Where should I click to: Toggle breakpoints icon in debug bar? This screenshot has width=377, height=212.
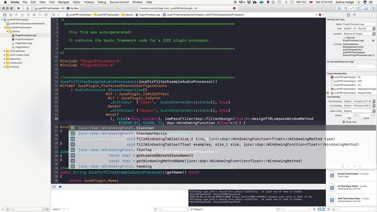pos(60,187)
